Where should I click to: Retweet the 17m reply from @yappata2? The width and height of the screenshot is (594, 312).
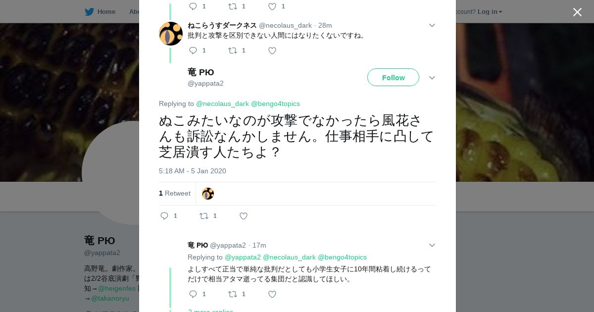[x=233, y=294]
